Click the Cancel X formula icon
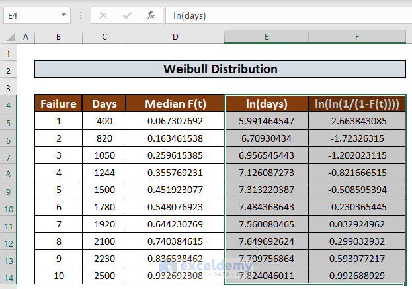Viewport: 412px width, 289px height. 103,15
